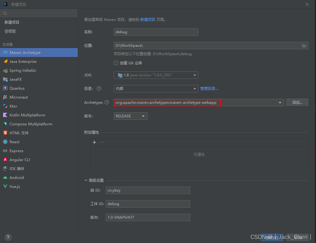Image resolution: width=316 pixels, height=243 pixels.
Task: Click the 添加... button
Action: (297, 103)
